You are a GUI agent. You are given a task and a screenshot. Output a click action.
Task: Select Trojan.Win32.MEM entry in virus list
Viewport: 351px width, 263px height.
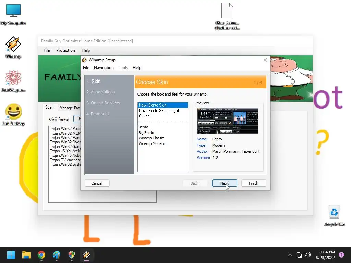pyautogui.click(x=65, y=133)
